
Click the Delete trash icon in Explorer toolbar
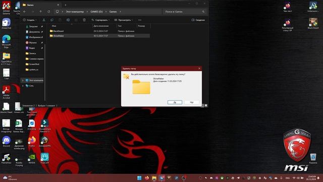coord(84,20)
